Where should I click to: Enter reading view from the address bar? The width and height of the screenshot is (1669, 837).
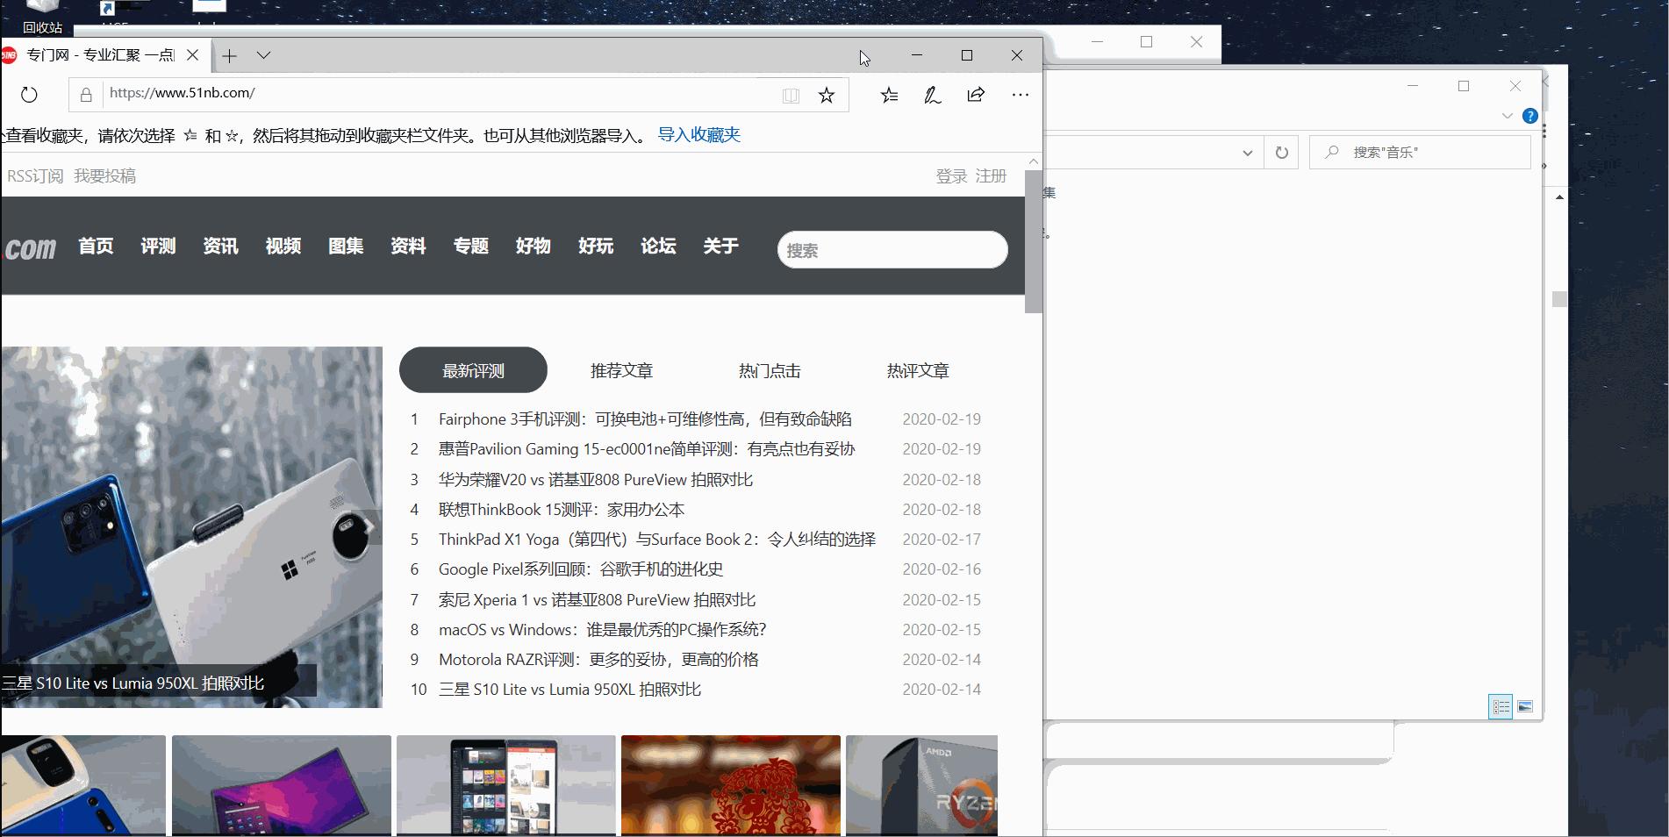[791, 95]
